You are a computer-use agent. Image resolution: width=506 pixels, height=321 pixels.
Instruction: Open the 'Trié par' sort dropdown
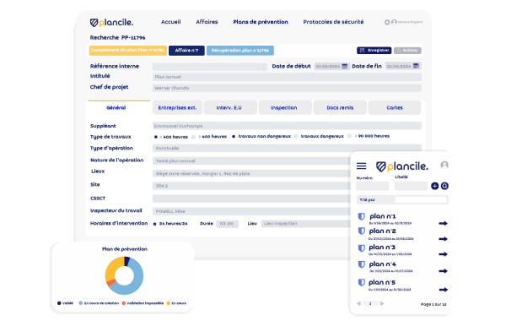(x=421, y=199)
